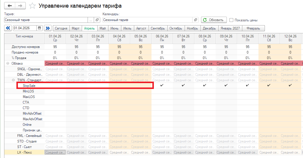Toggle StopSale checkmark for 12.04.26
The image size is (303, 158).
pyautogui.click(x=290, y=85)
